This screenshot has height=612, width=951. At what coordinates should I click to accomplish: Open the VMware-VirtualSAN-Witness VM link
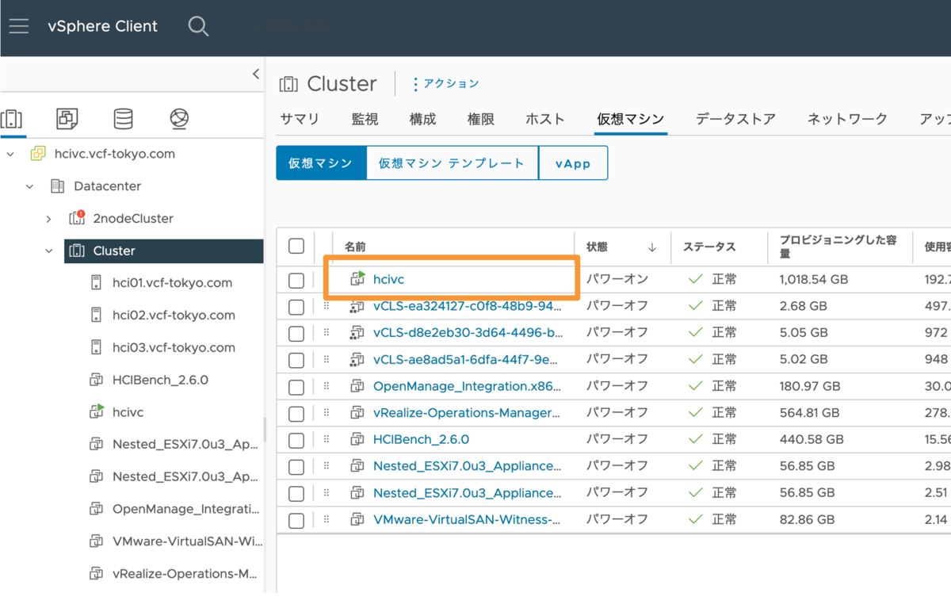tap(467, 520)
